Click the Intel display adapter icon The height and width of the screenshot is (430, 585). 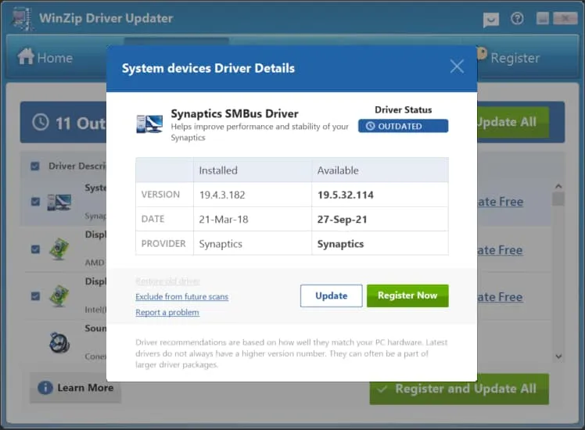click(59, 296)
